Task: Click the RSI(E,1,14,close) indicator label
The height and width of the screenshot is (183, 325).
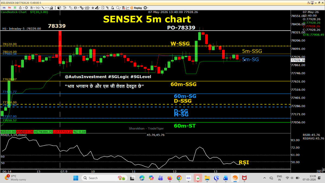Action: pyautogui.click(x=14, y=135)
